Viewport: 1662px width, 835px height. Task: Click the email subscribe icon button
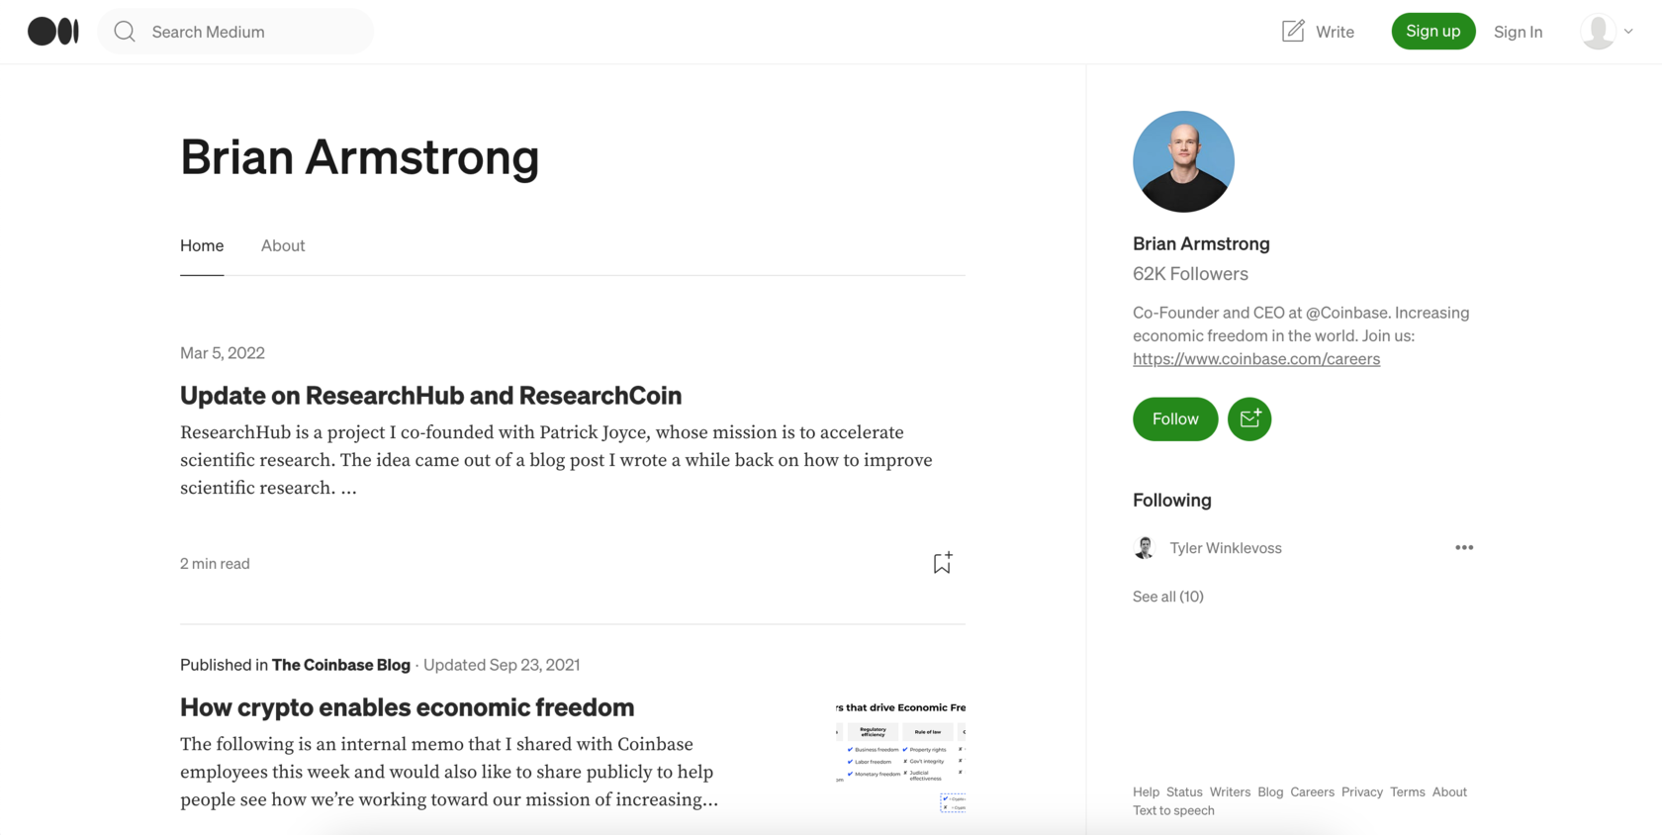[x=1249, y=419]
